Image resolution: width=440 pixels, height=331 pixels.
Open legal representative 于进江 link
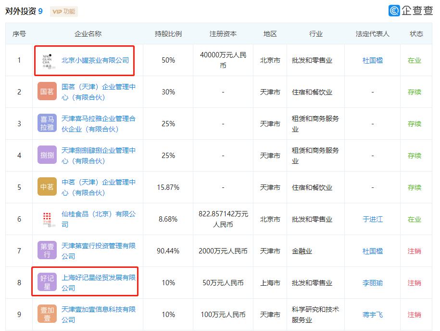point(372,219)
